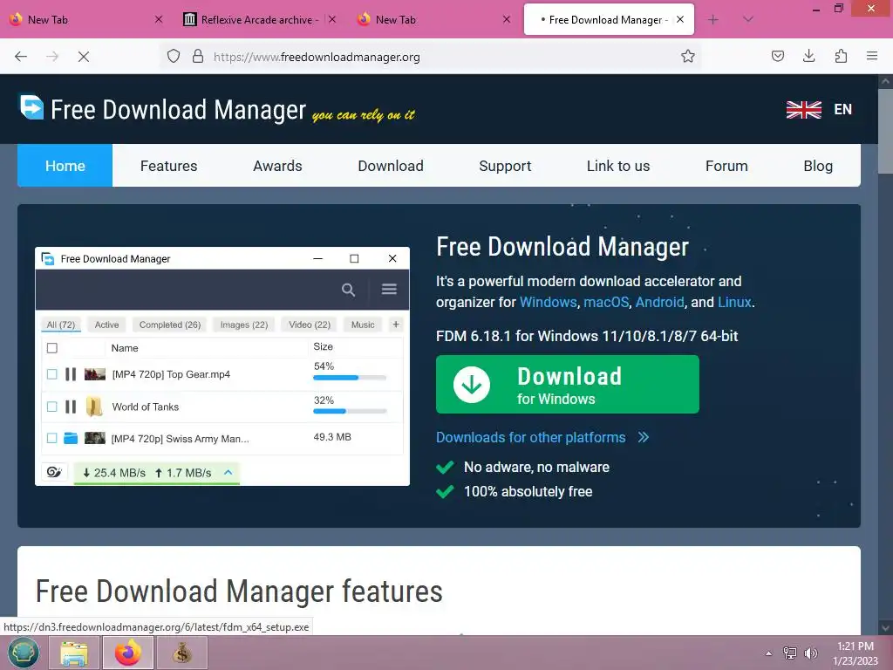The height and width of the screenshot is (670, 893).
Task: Open the Support navigation item
Action: click(x=505, y=166)
